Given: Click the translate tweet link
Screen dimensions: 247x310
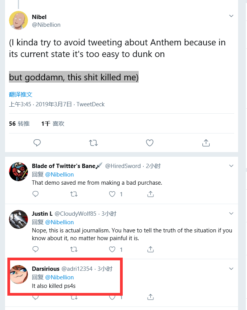Looking at the screenshot, I should 21,94.
